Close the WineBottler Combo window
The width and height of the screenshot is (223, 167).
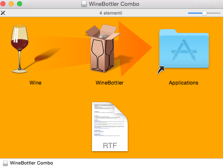(x=2, y=4)
